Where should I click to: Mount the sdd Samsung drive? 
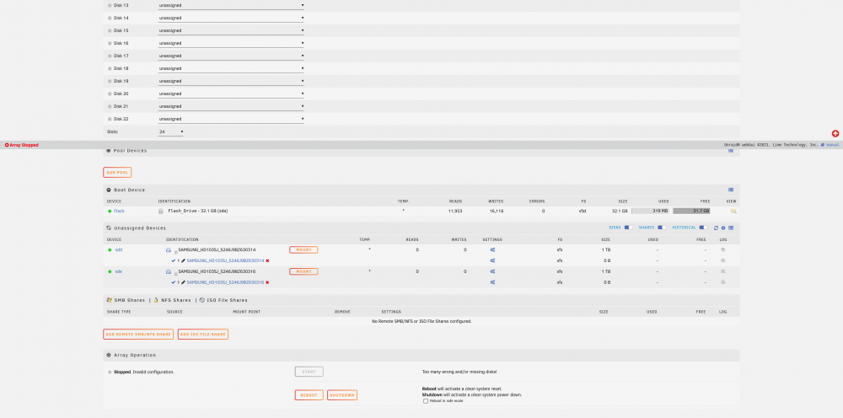[303, 249]
